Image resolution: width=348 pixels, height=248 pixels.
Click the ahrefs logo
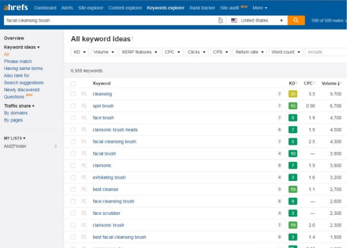click(x=16, y=7)
